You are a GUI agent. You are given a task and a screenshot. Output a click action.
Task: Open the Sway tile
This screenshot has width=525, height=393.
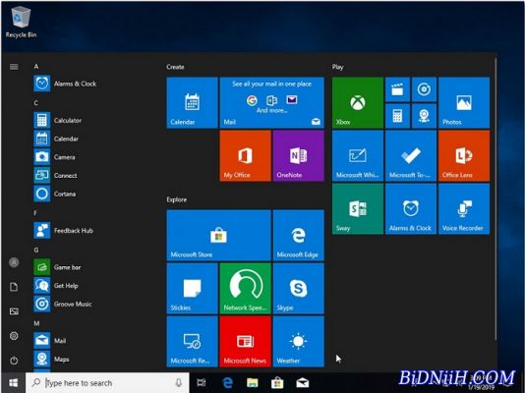[x=358, y=209]
